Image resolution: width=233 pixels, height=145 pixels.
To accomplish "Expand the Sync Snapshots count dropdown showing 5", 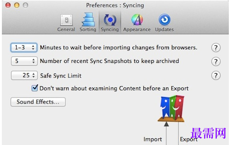I will coord(24,61).
